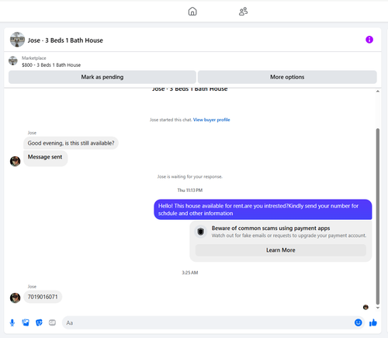Screen dimensions: 388x338
Task: Open the emoji picker smiley icon
Action: (359, 322)
